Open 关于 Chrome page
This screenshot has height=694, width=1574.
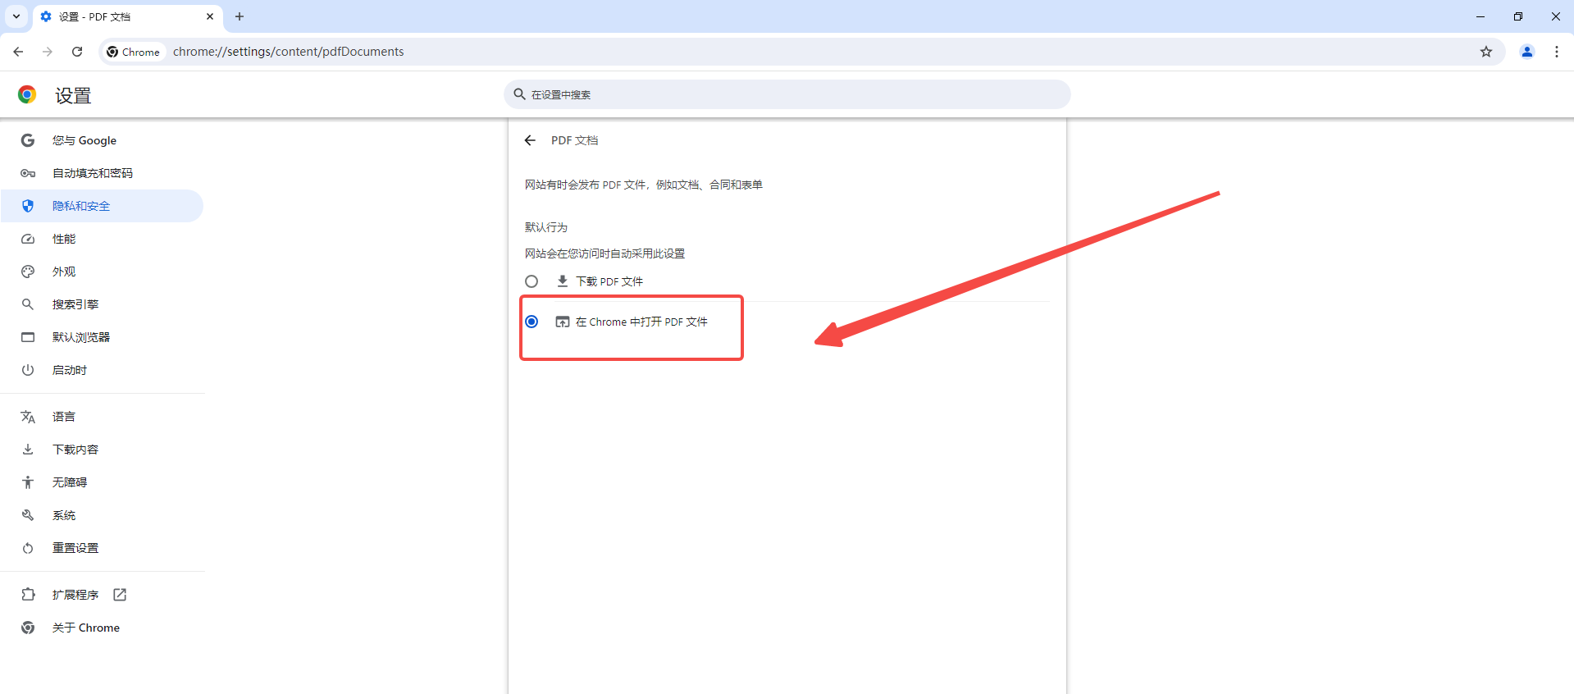[x=103, y=628]
